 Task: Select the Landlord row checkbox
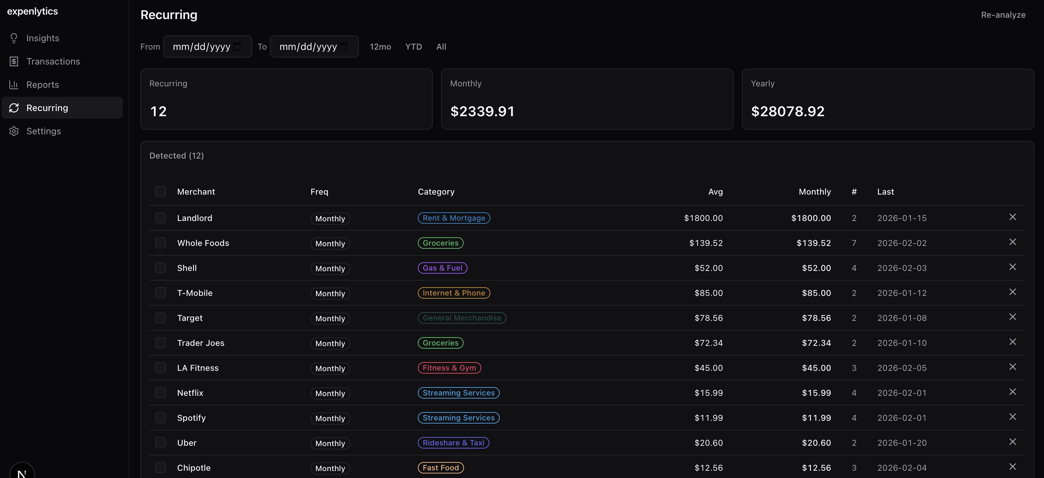(160, 218)
